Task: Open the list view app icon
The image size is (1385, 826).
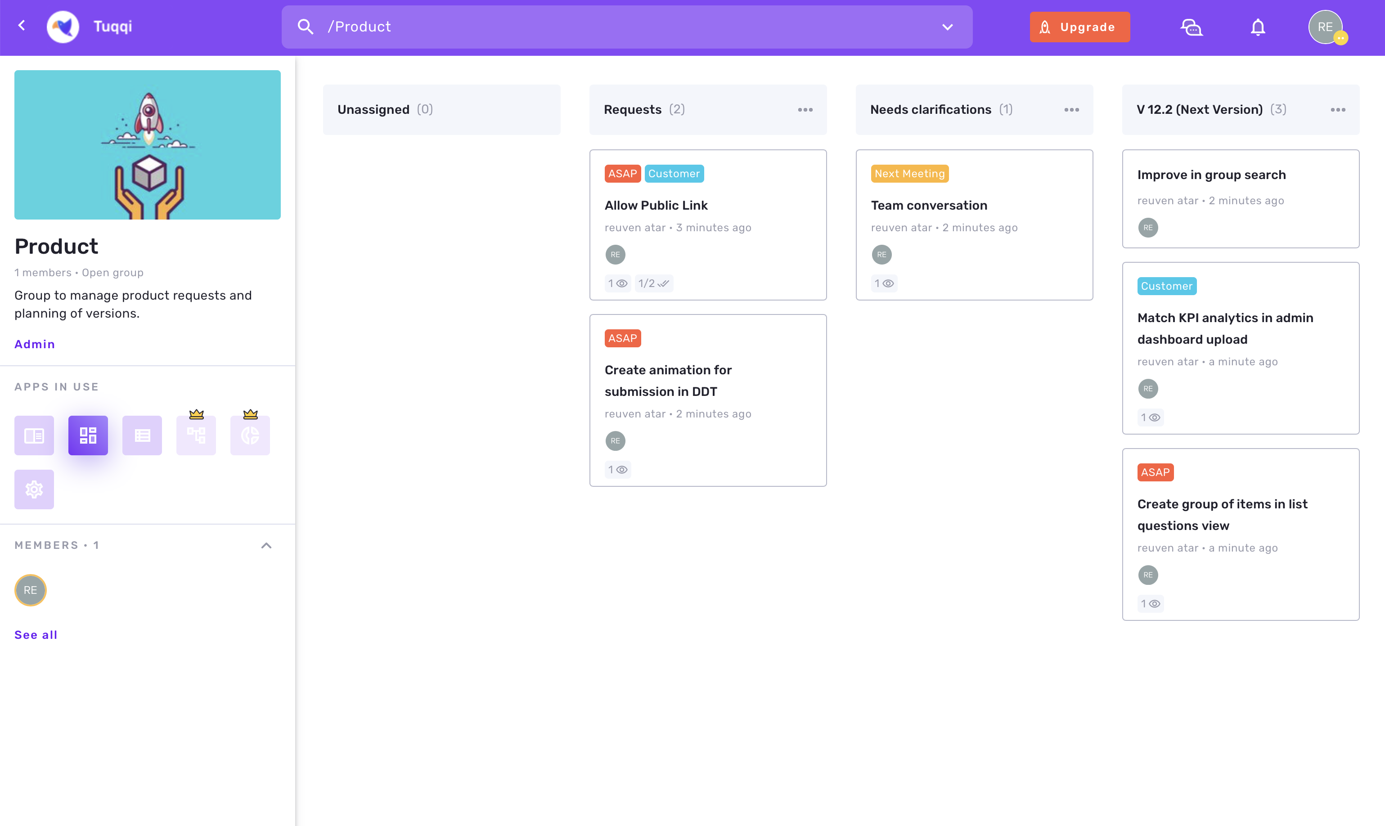Action: (x=142, y=435)
